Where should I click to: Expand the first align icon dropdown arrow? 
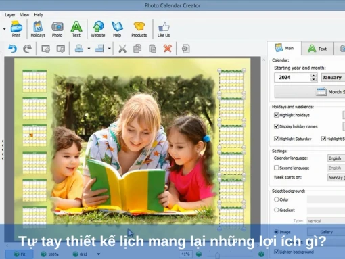pyautogui.click(x=89, y=49)
